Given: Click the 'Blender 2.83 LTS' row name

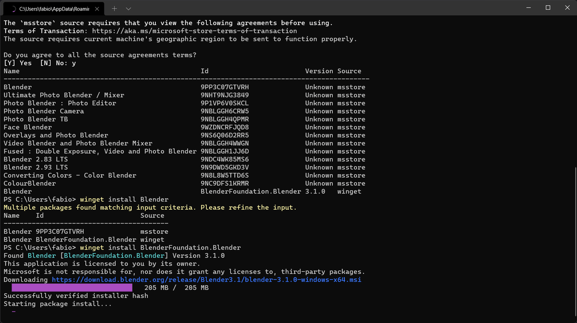Looking at the screenshot, I should coord(36,159).
